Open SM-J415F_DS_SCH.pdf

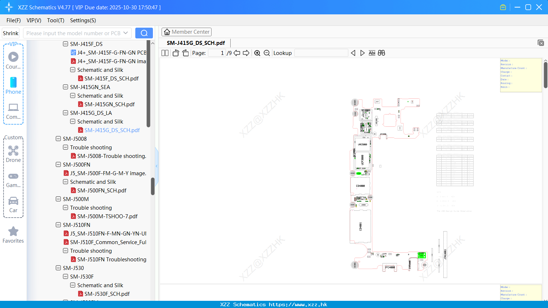click(108, 78)
